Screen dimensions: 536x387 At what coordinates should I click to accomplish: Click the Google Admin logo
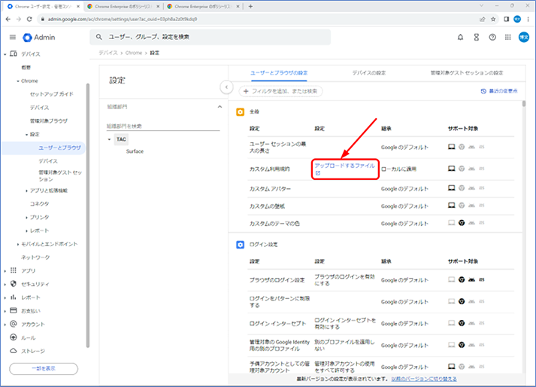pyautogui.click(x=38, y=38)
